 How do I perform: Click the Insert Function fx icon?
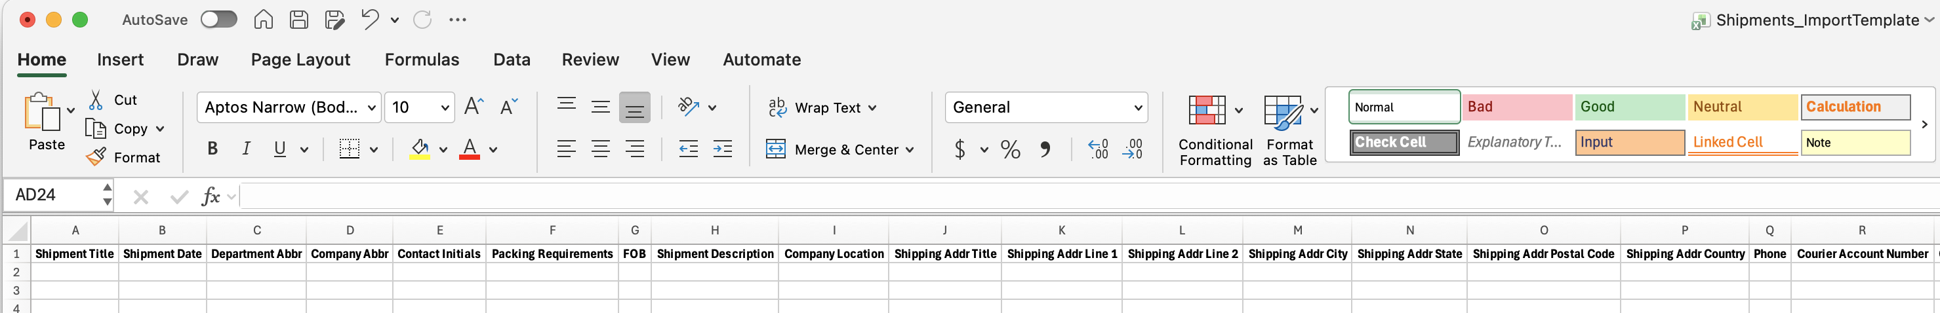pos(210,196)
